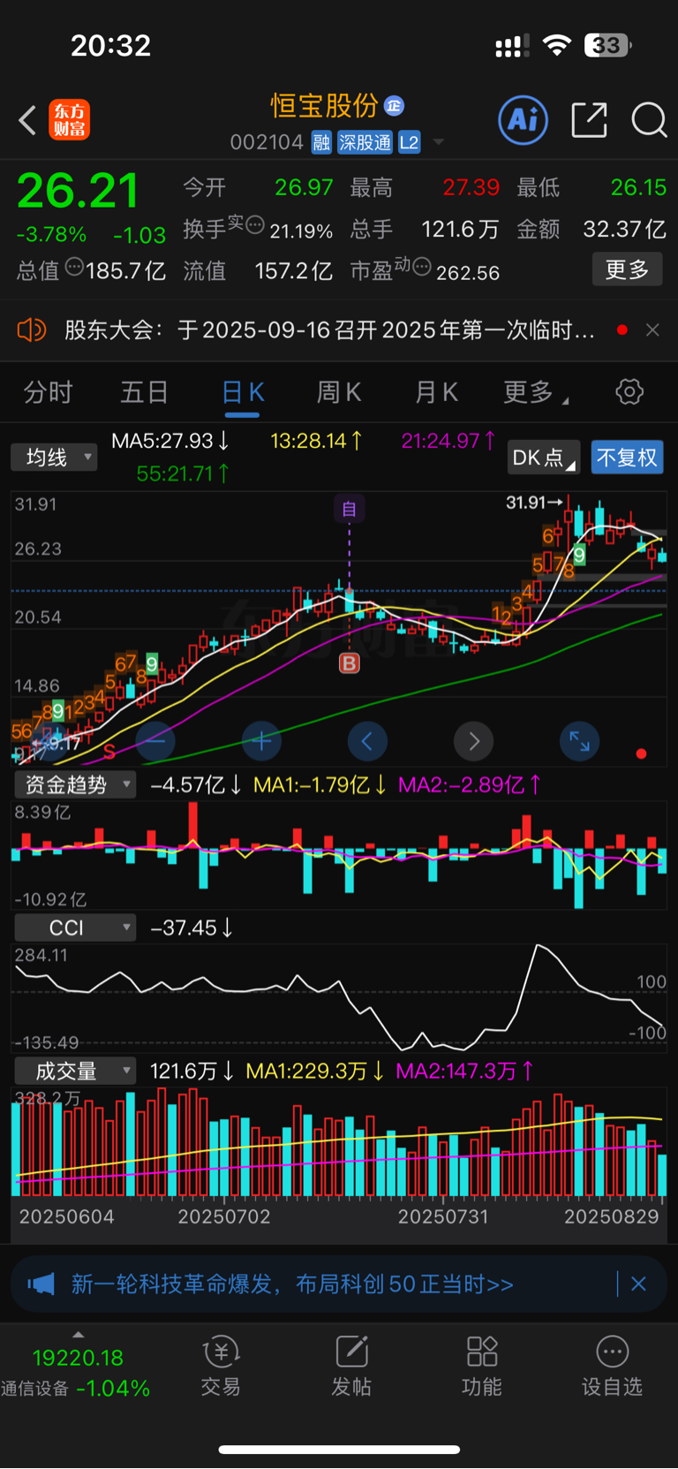Tap the megaphone icon on banner
This screenshot has width=678, height=1469.
point(41,1283)
